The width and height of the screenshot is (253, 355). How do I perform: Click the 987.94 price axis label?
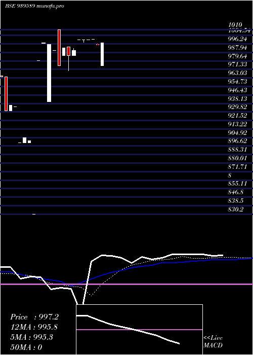tap(237, 47)
